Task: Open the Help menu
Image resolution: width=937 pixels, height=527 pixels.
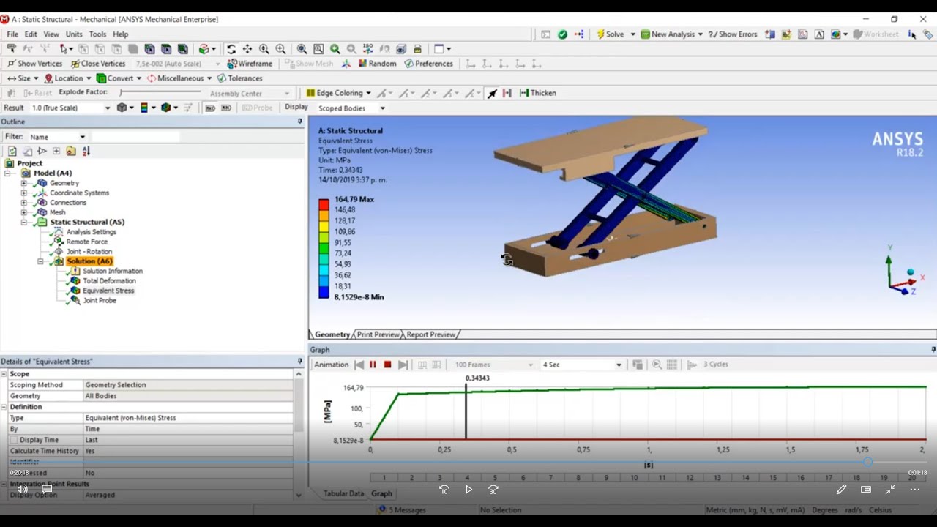Action: 121,34
